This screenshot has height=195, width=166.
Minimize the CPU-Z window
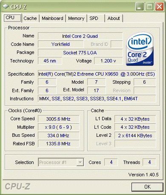tap(140, 7)
